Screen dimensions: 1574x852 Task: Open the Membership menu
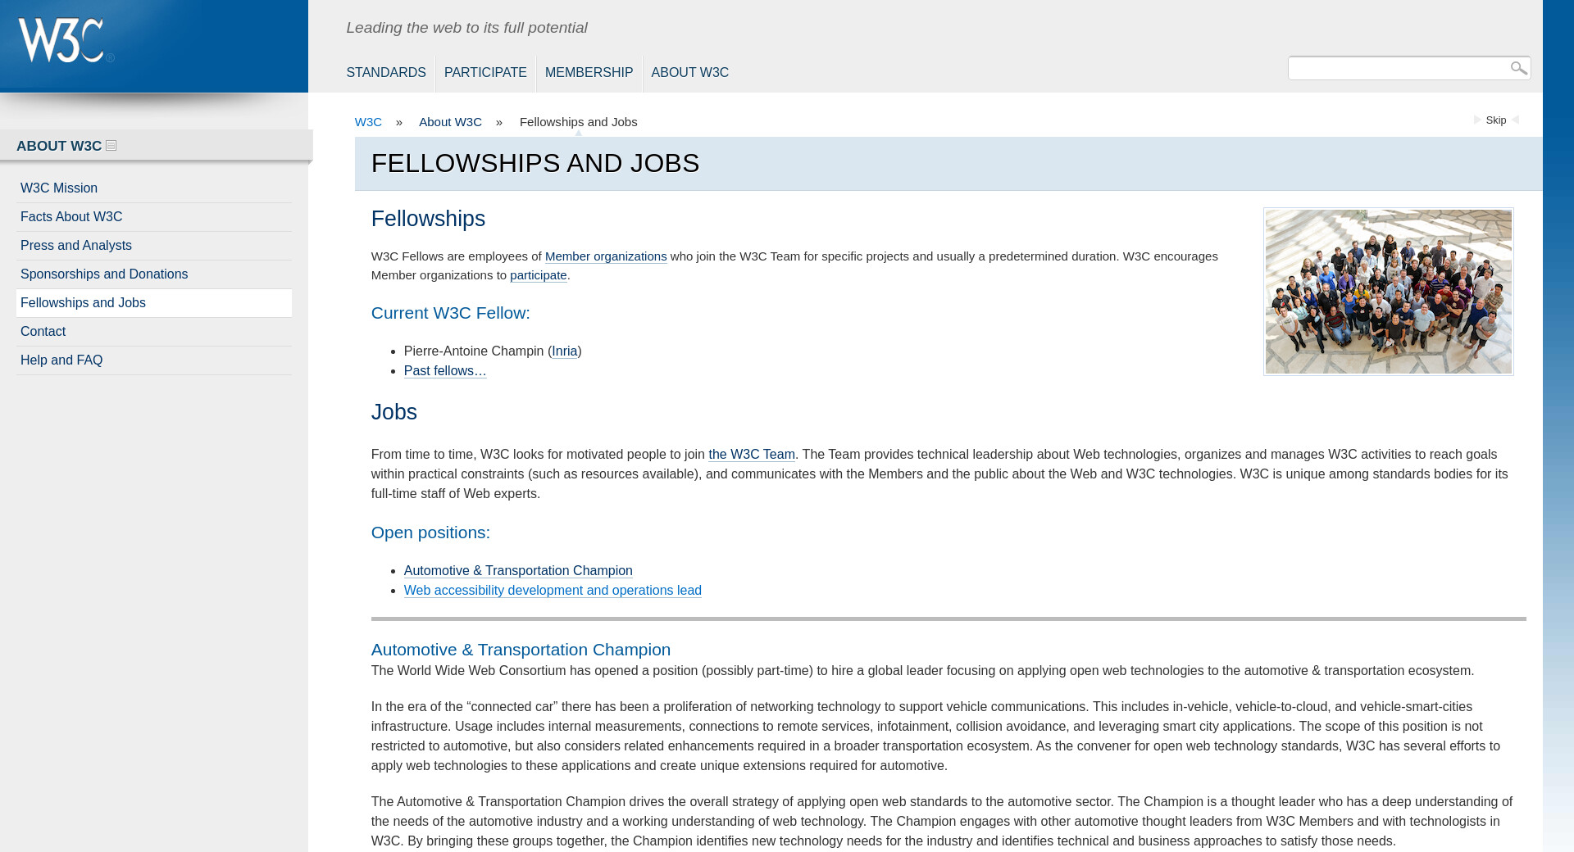pyautogui.click(x=589, y=73)
